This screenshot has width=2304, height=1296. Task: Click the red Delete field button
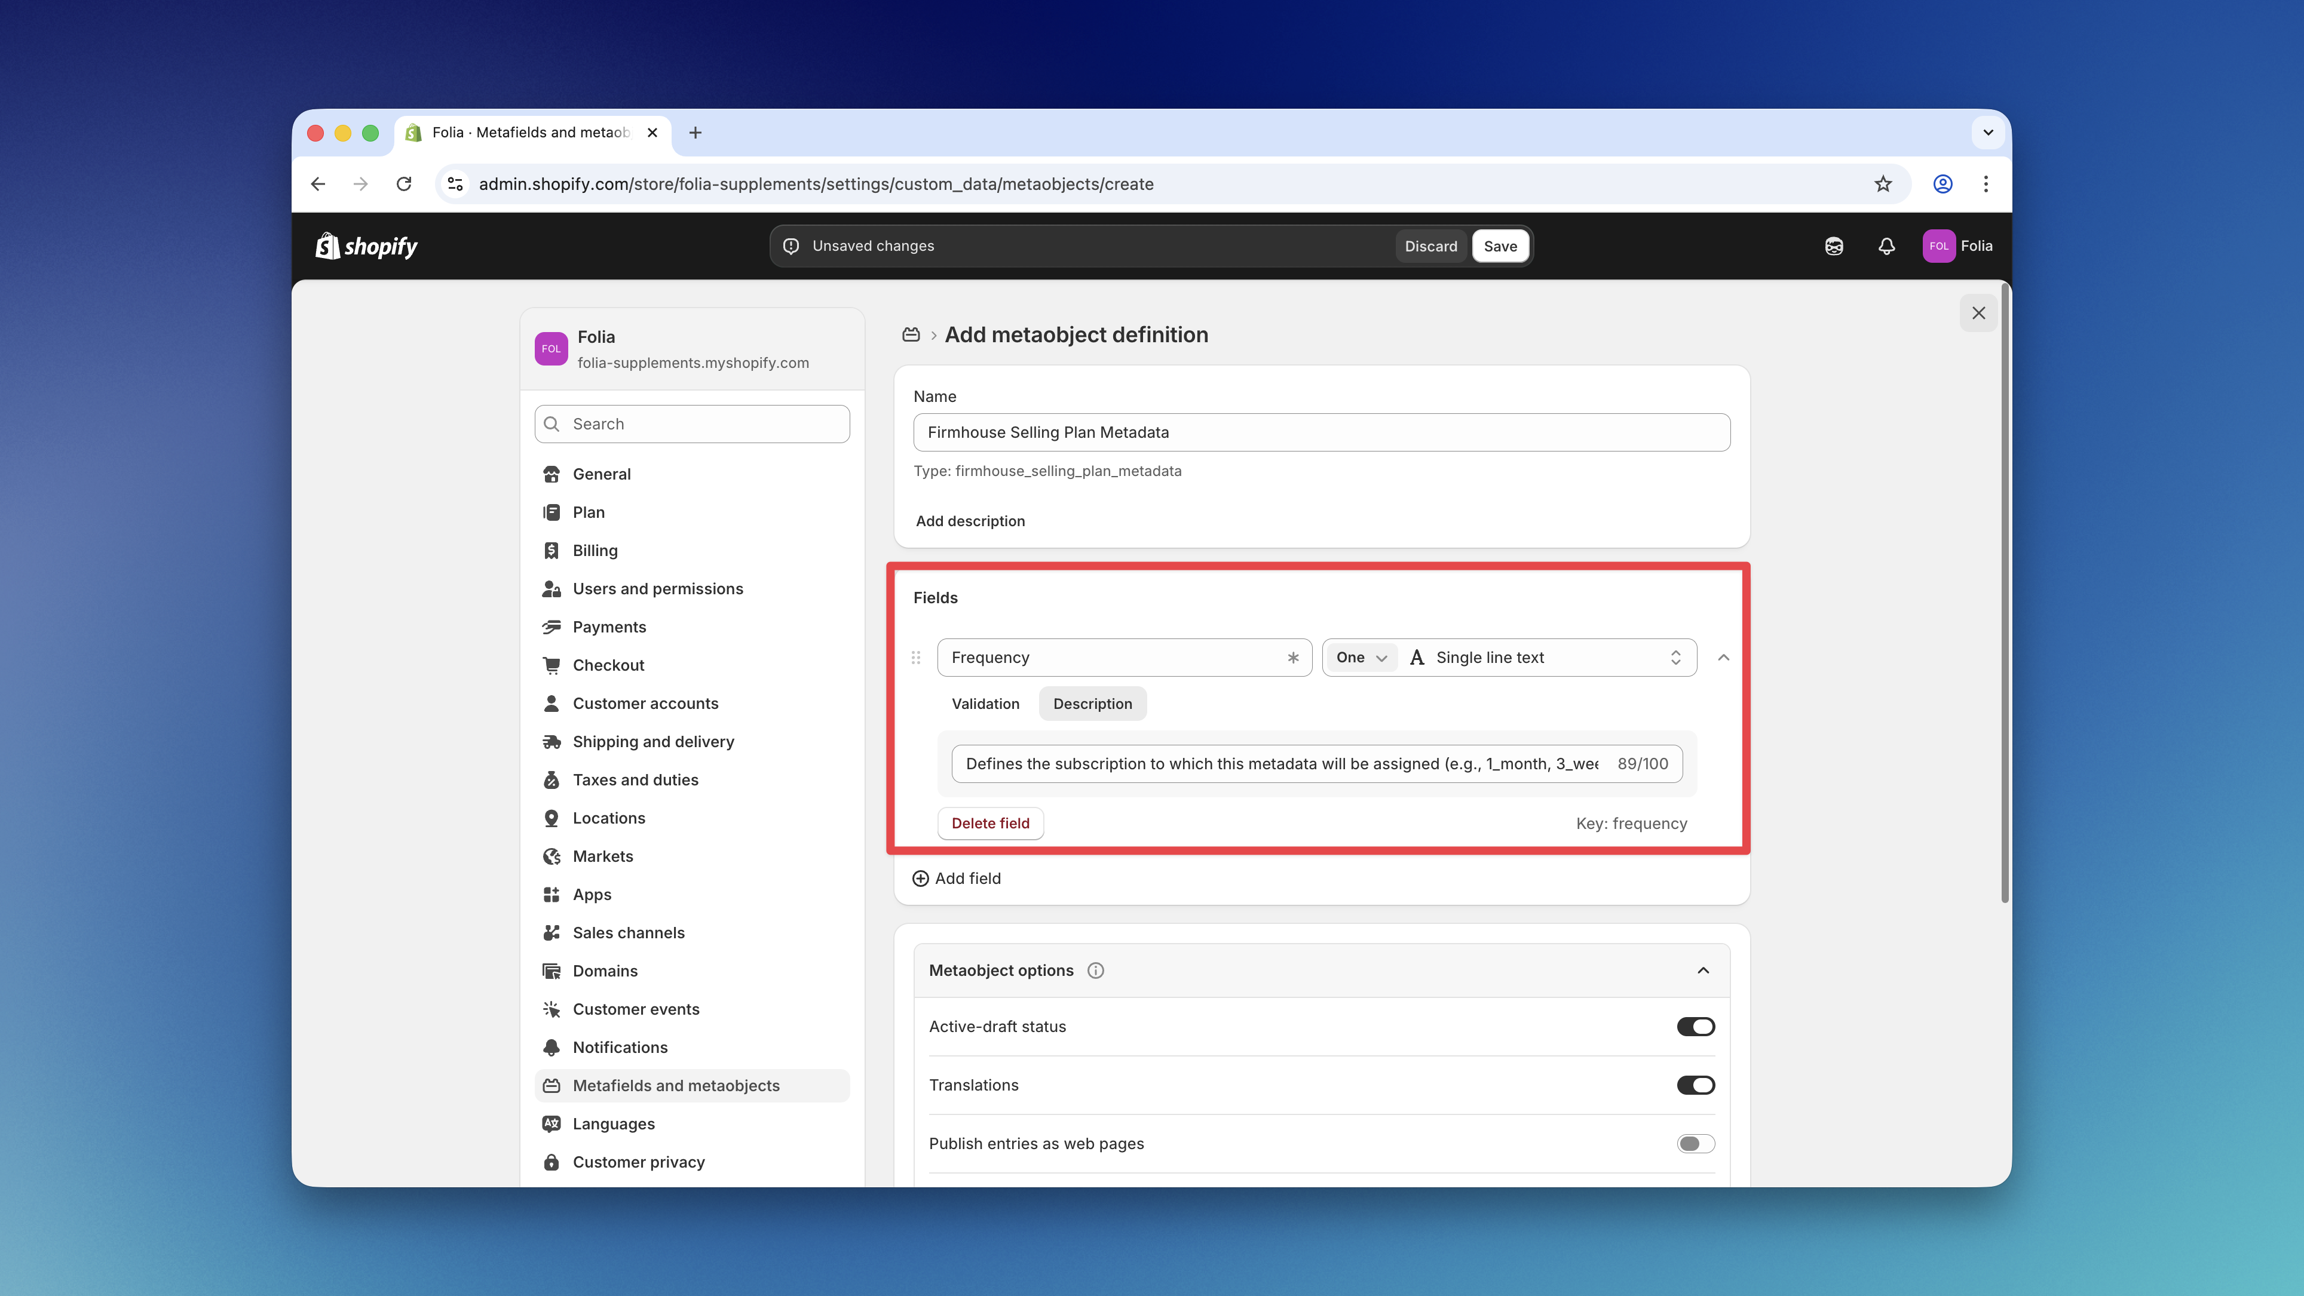pyautogui.click(x=990, y=823)
